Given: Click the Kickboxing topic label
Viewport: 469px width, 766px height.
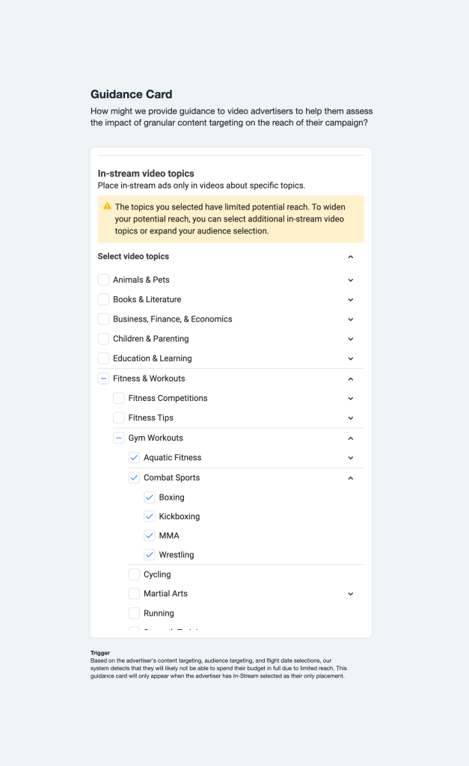Looking at the screenshot, I should pyautogui.click(x=180, y=516).
